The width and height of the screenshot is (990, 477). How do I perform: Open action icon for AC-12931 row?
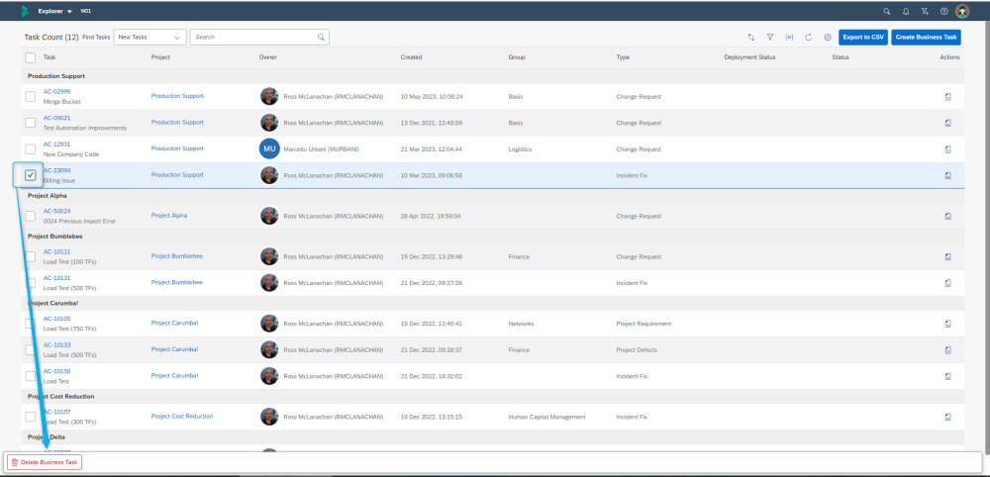(948, 149)
